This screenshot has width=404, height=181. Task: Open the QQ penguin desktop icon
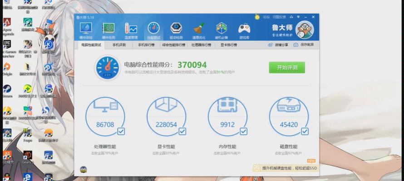click(7, 177)
